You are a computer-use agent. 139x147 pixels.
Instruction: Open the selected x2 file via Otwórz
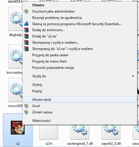80,5
